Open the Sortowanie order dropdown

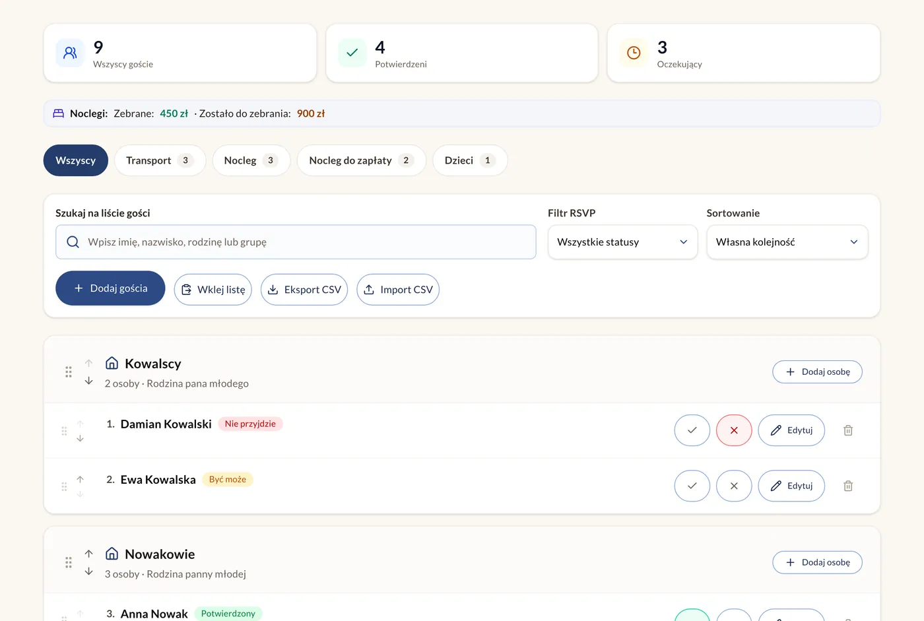coord(787,242)
